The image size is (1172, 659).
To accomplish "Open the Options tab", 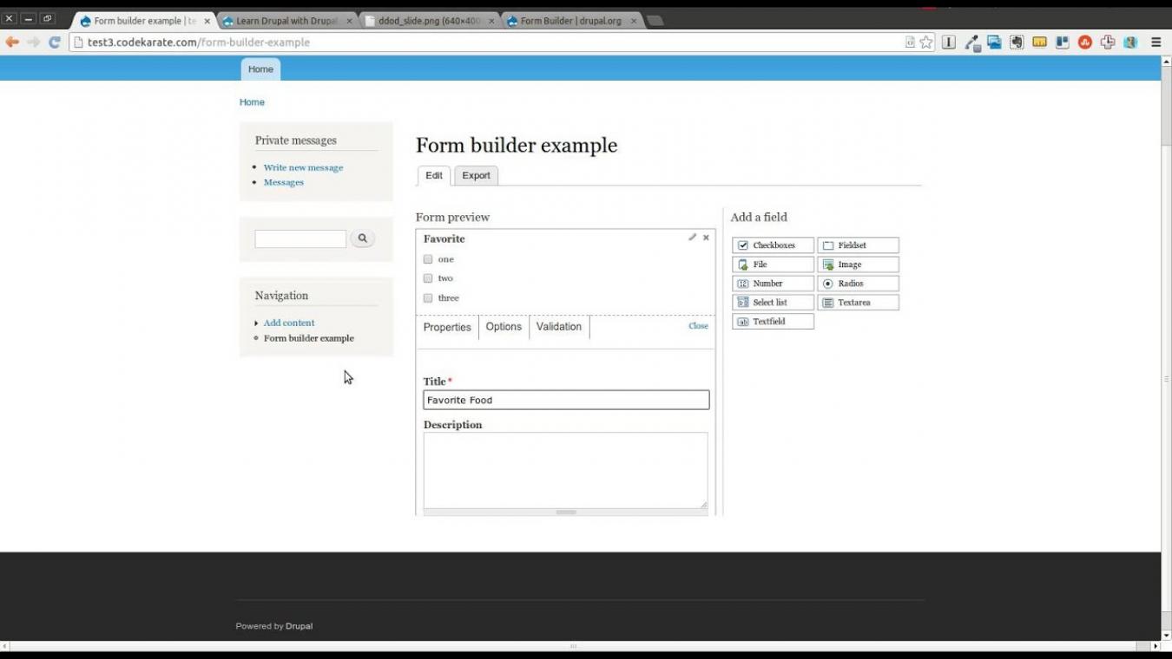I will (504, 327).
